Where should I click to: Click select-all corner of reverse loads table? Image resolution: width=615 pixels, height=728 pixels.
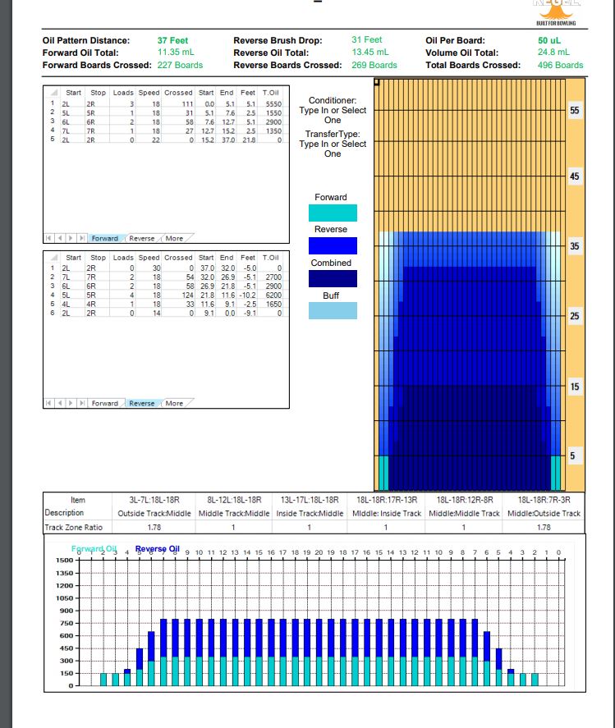tap(53, 257)
